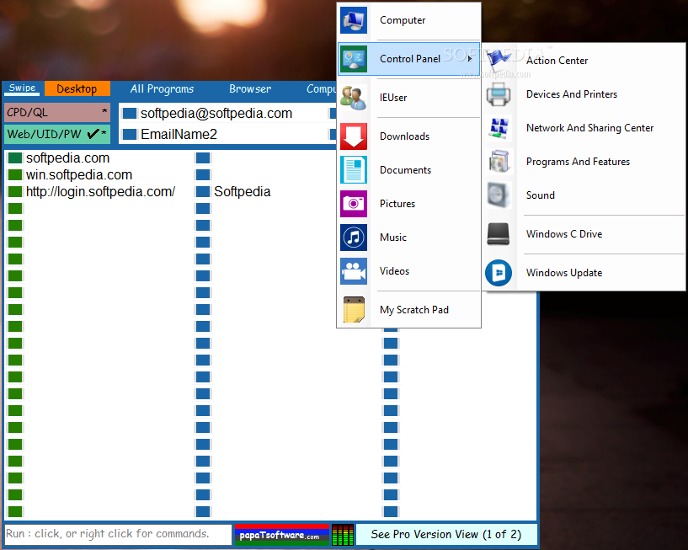Click the Windows C Drive disk icon
Image resolution: width=688 pixels, height=550 pixels.
[499, 234]
